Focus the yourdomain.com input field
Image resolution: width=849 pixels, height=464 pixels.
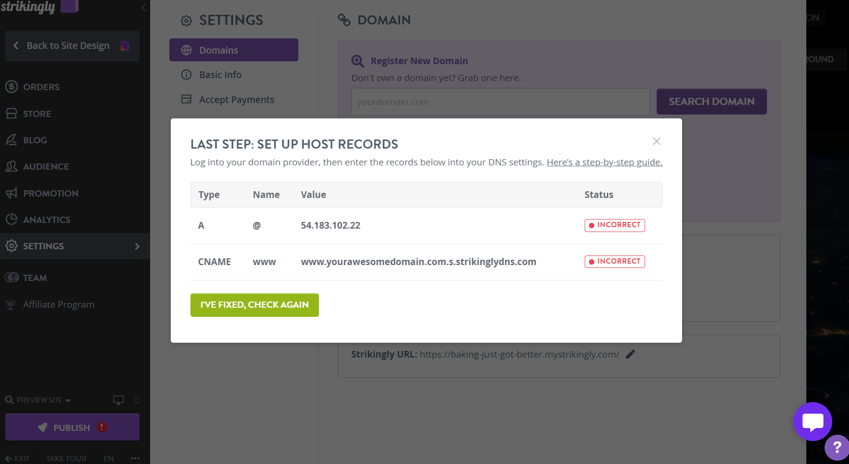501,102
